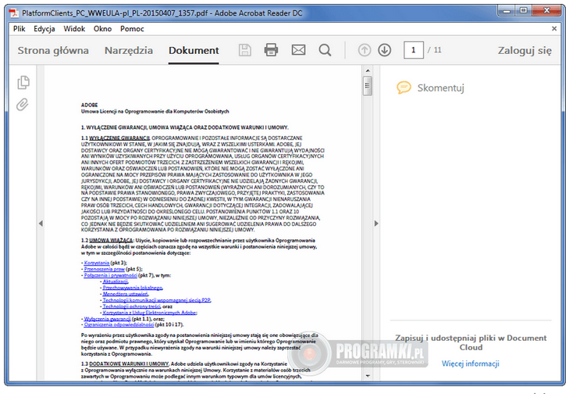Open attachments paperclip panel icon
The height and width of the screenshot is (394, 569).
(23, 105)
